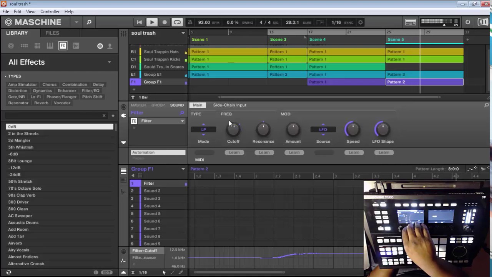Open the Group F1 dropdown arrow
492x277 pixels.
coord(183,169)
